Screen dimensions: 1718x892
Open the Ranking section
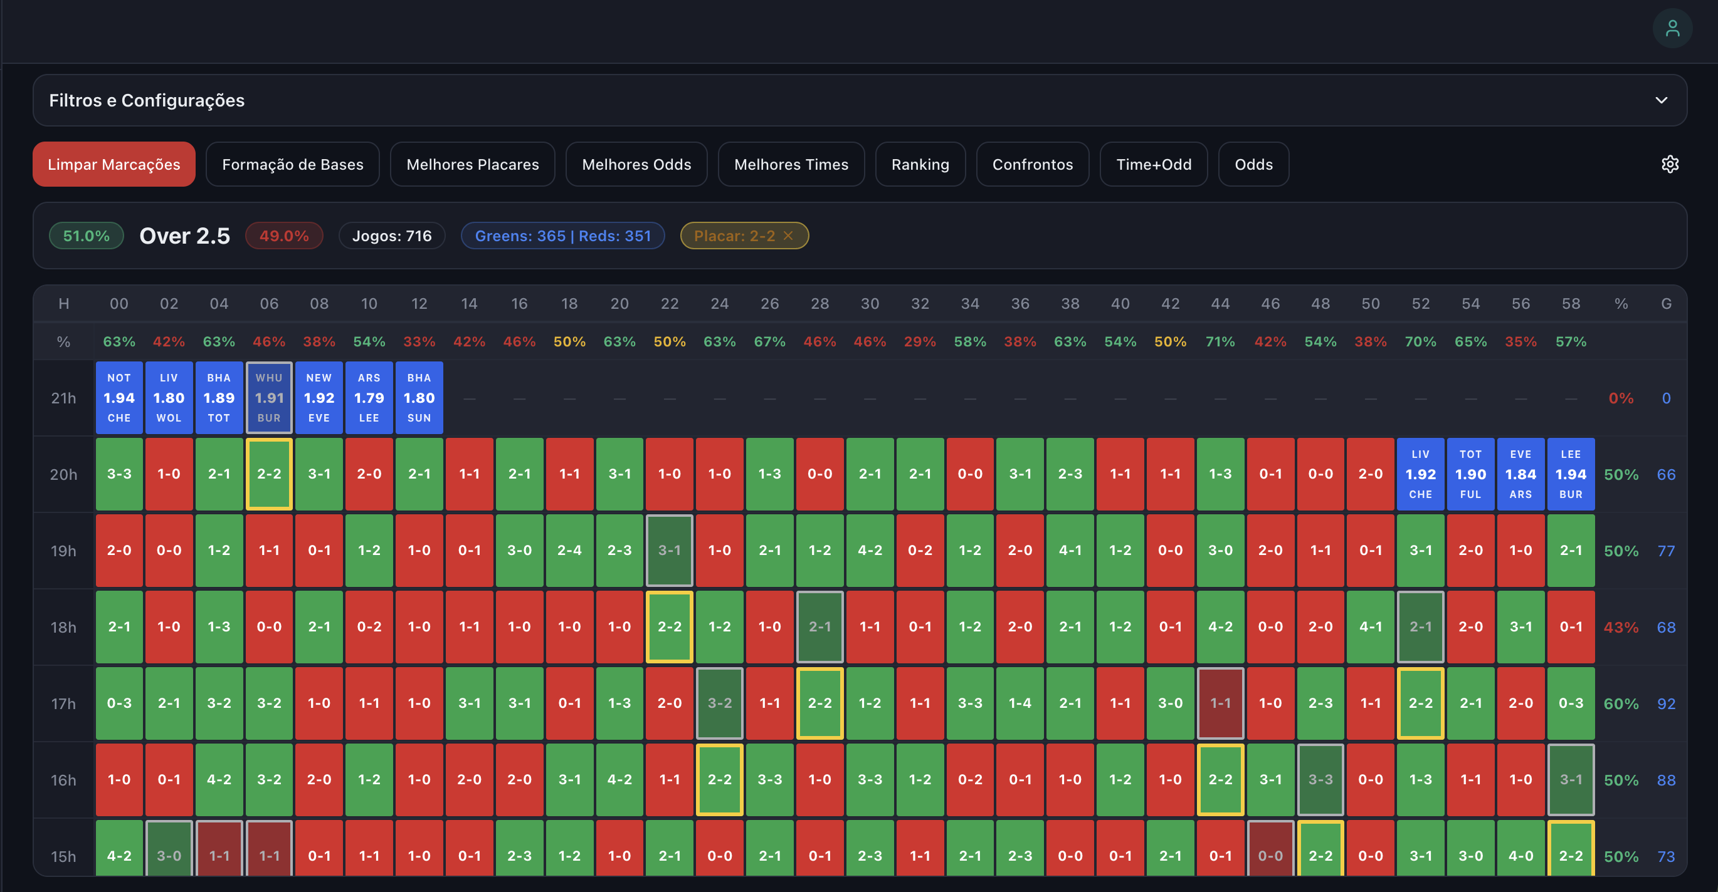(x=920, y=164)
